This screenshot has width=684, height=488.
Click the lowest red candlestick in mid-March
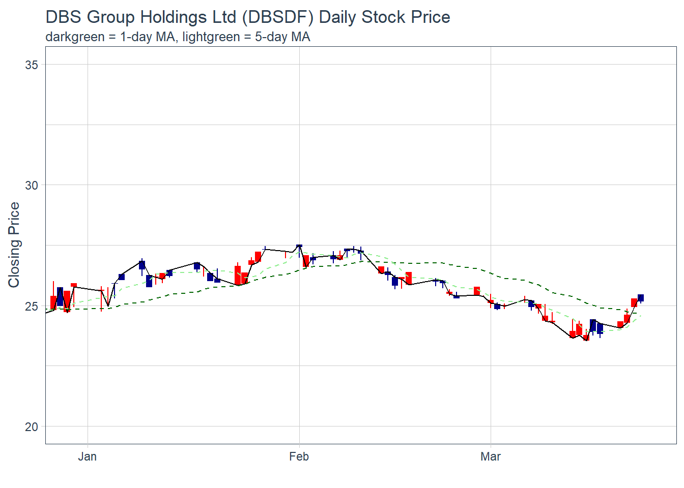click(x=586, y=338)
